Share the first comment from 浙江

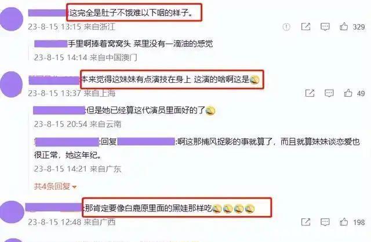click(305, 27)
